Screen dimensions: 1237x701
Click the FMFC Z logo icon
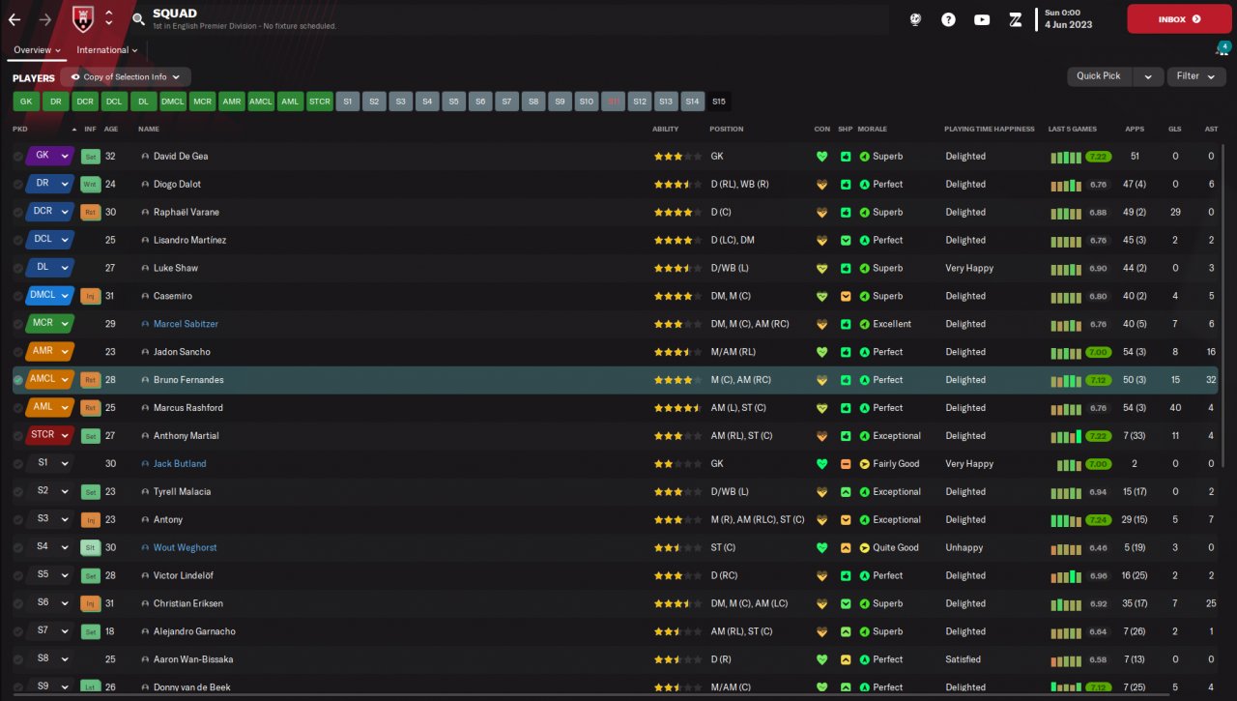[x=1015, y=19]
